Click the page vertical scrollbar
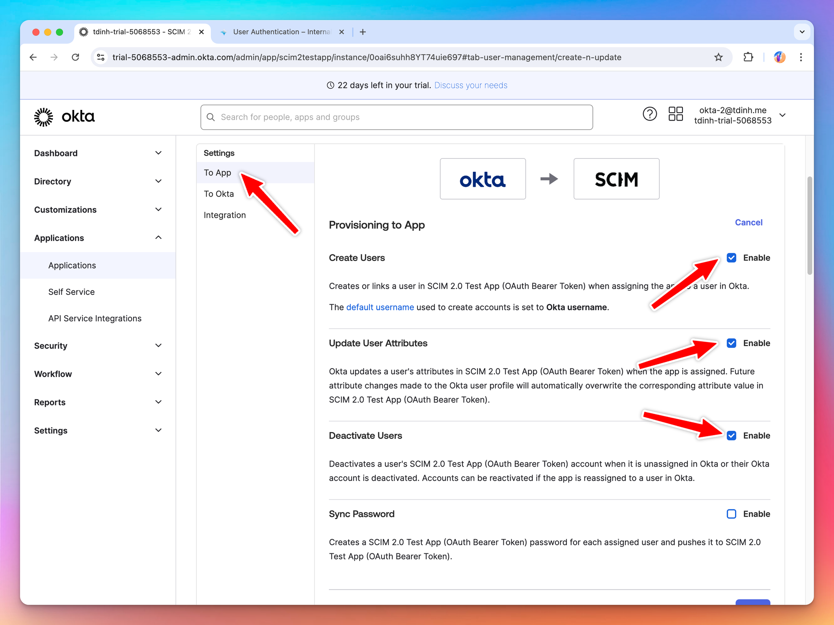Screen dimensions: 834x625 810,226
